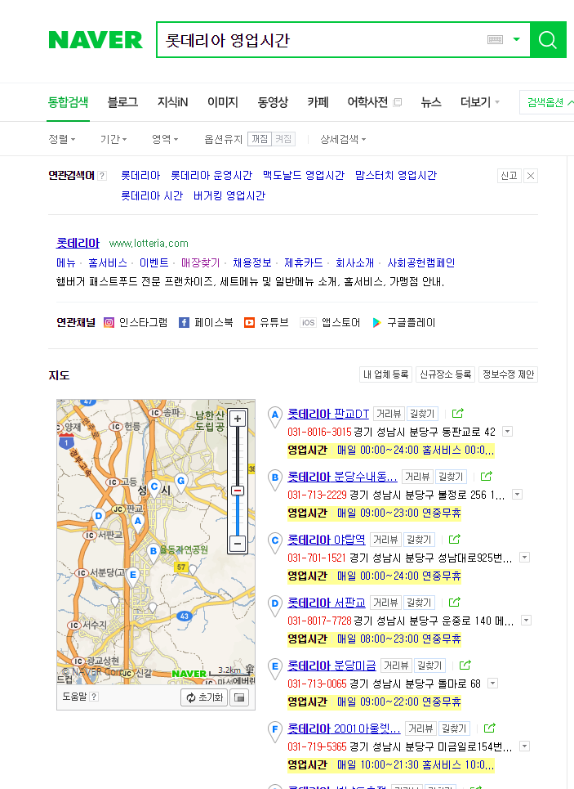Click the 신고 report button

click(509, 176)
